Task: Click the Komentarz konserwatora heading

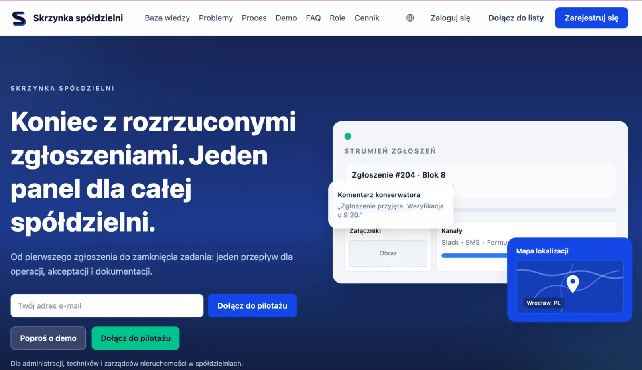Action: [x=379, y=195]
